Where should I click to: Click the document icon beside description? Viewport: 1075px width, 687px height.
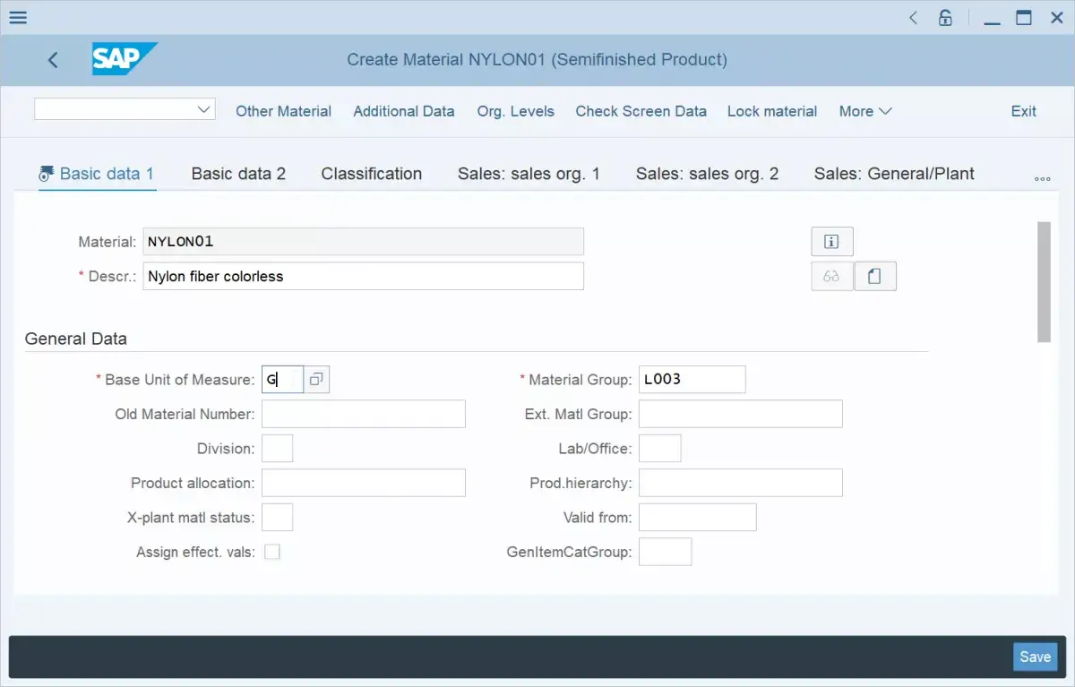(x=875, y=277)
